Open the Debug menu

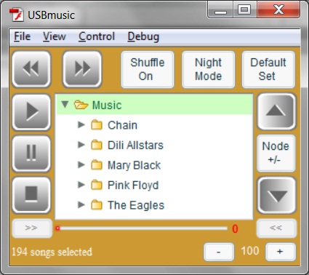click(x=143, y=36)
